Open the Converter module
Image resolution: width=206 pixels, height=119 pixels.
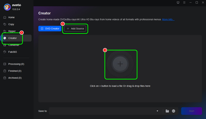pyautogui.click(x=14, y=45)
